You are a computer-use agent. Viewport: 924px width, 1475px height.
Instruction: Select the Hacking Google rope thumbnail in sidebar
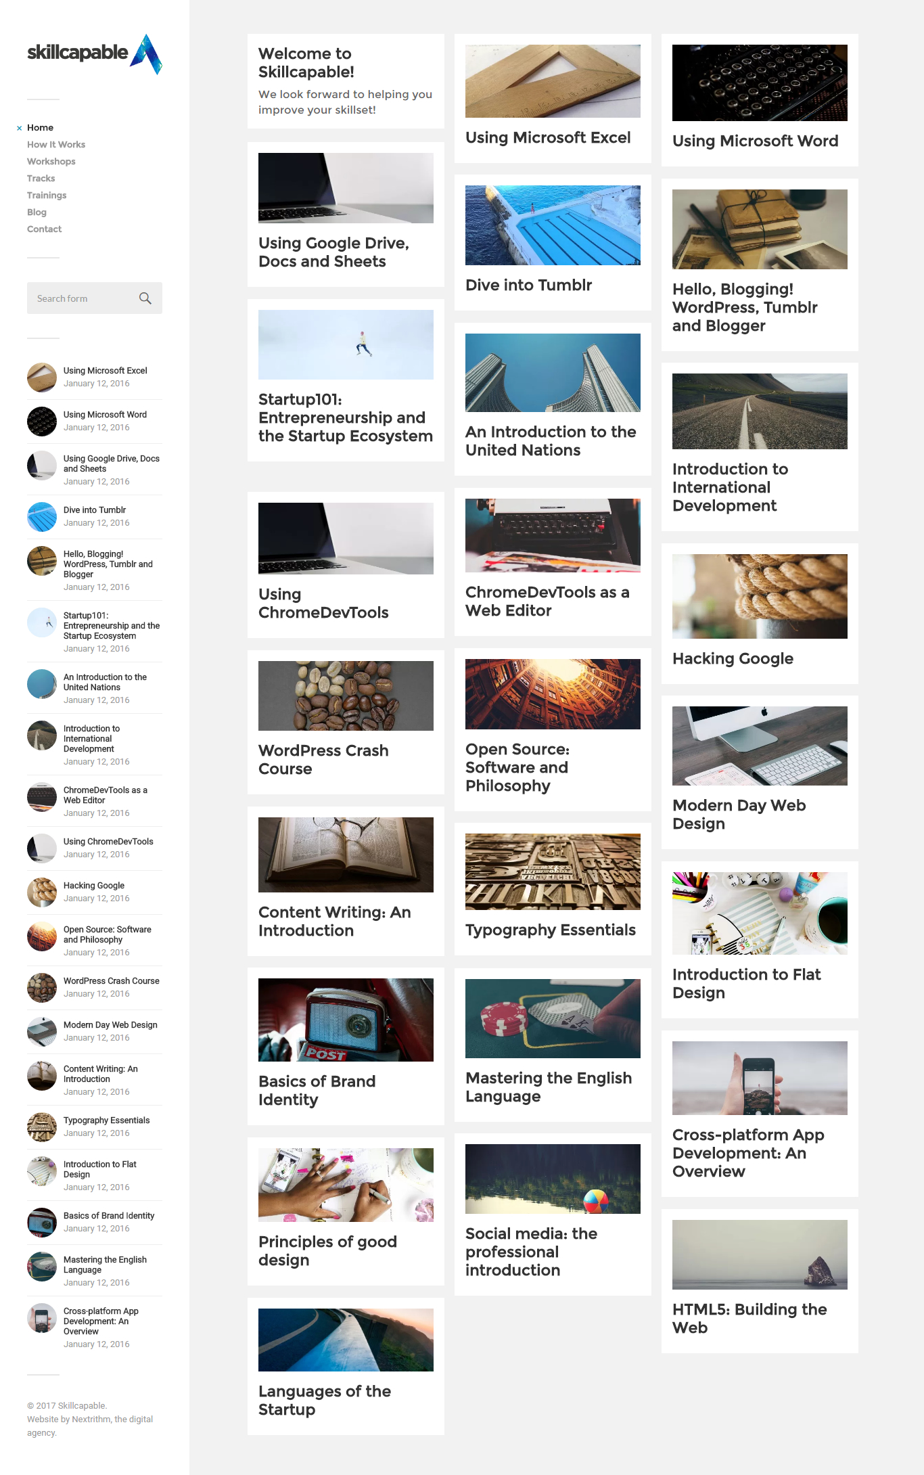(42, 892)
